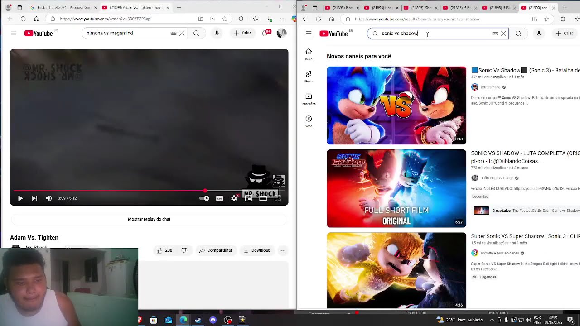Screen dimensions: 580x326
Task: Open weather widget '28°C Parc. nublado'
Action: click(459, 320)
